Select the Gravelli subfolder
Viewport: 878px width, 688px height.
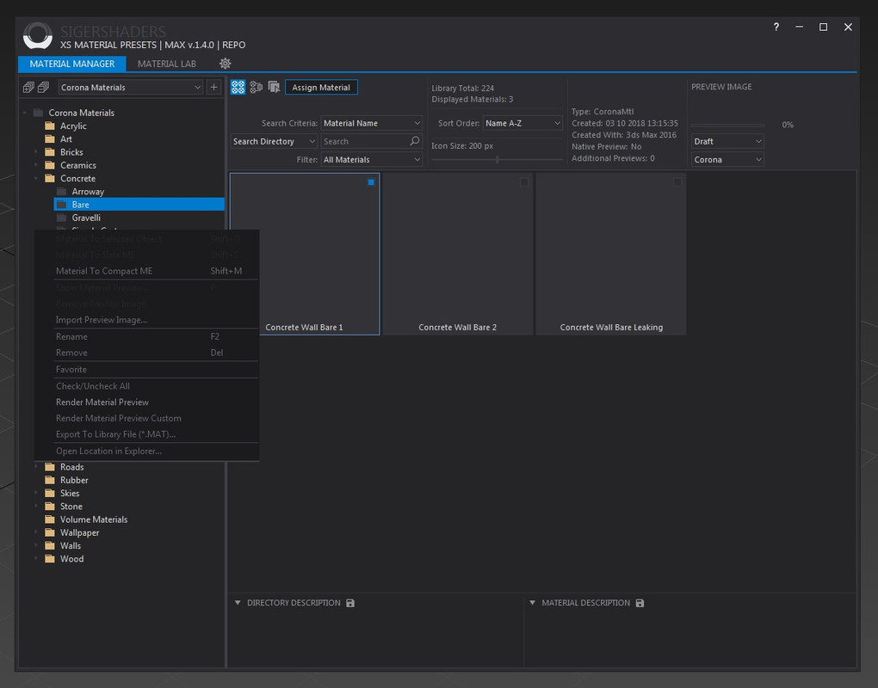pyautogui.click(x=86, y=218)
